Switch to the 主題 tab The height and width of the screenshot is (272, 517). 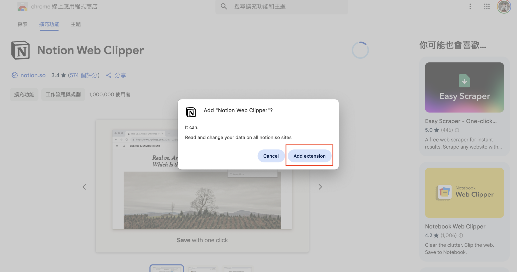pos(75,24)
